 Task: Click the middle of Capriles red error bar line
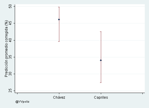point(101,57)
